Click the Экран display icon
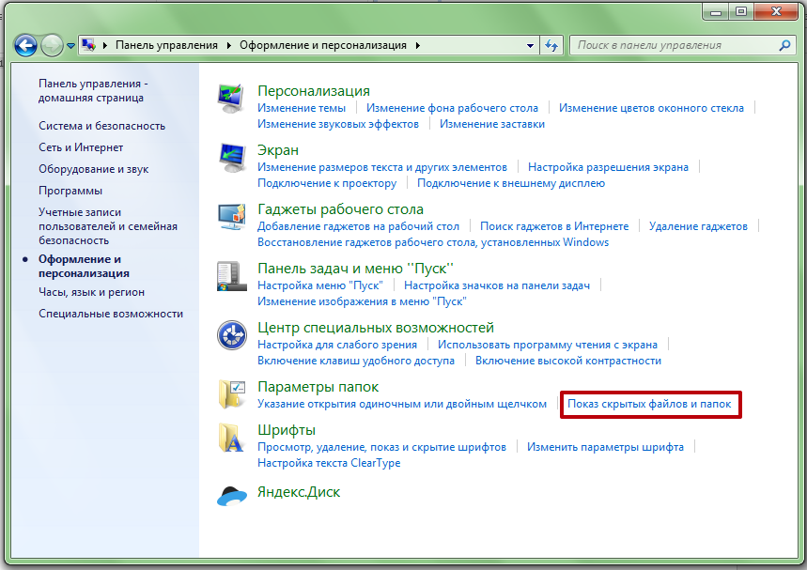Screen dimensions: 807x570 [231, 158]
